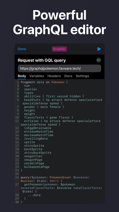
Task: Click 'flavorTexts { game flavor }' line
Action: point(49,118)
